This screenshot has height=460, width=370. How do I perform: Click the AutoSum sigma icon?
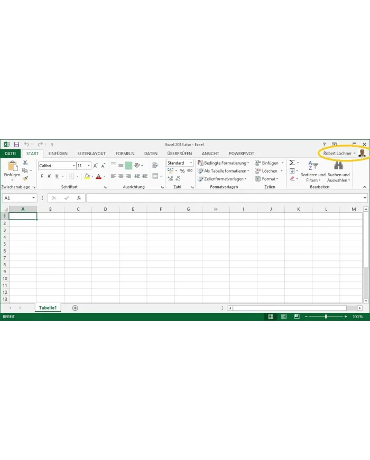(x=292, y=163)
